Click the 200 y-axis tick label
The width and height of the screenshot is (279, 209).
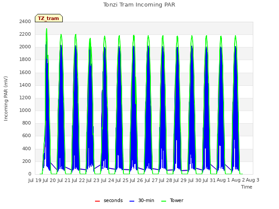(27, 162)
